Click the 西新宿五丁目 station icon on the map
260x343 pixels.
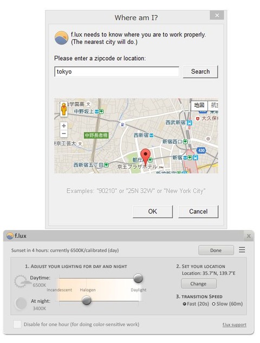[106, 165]
